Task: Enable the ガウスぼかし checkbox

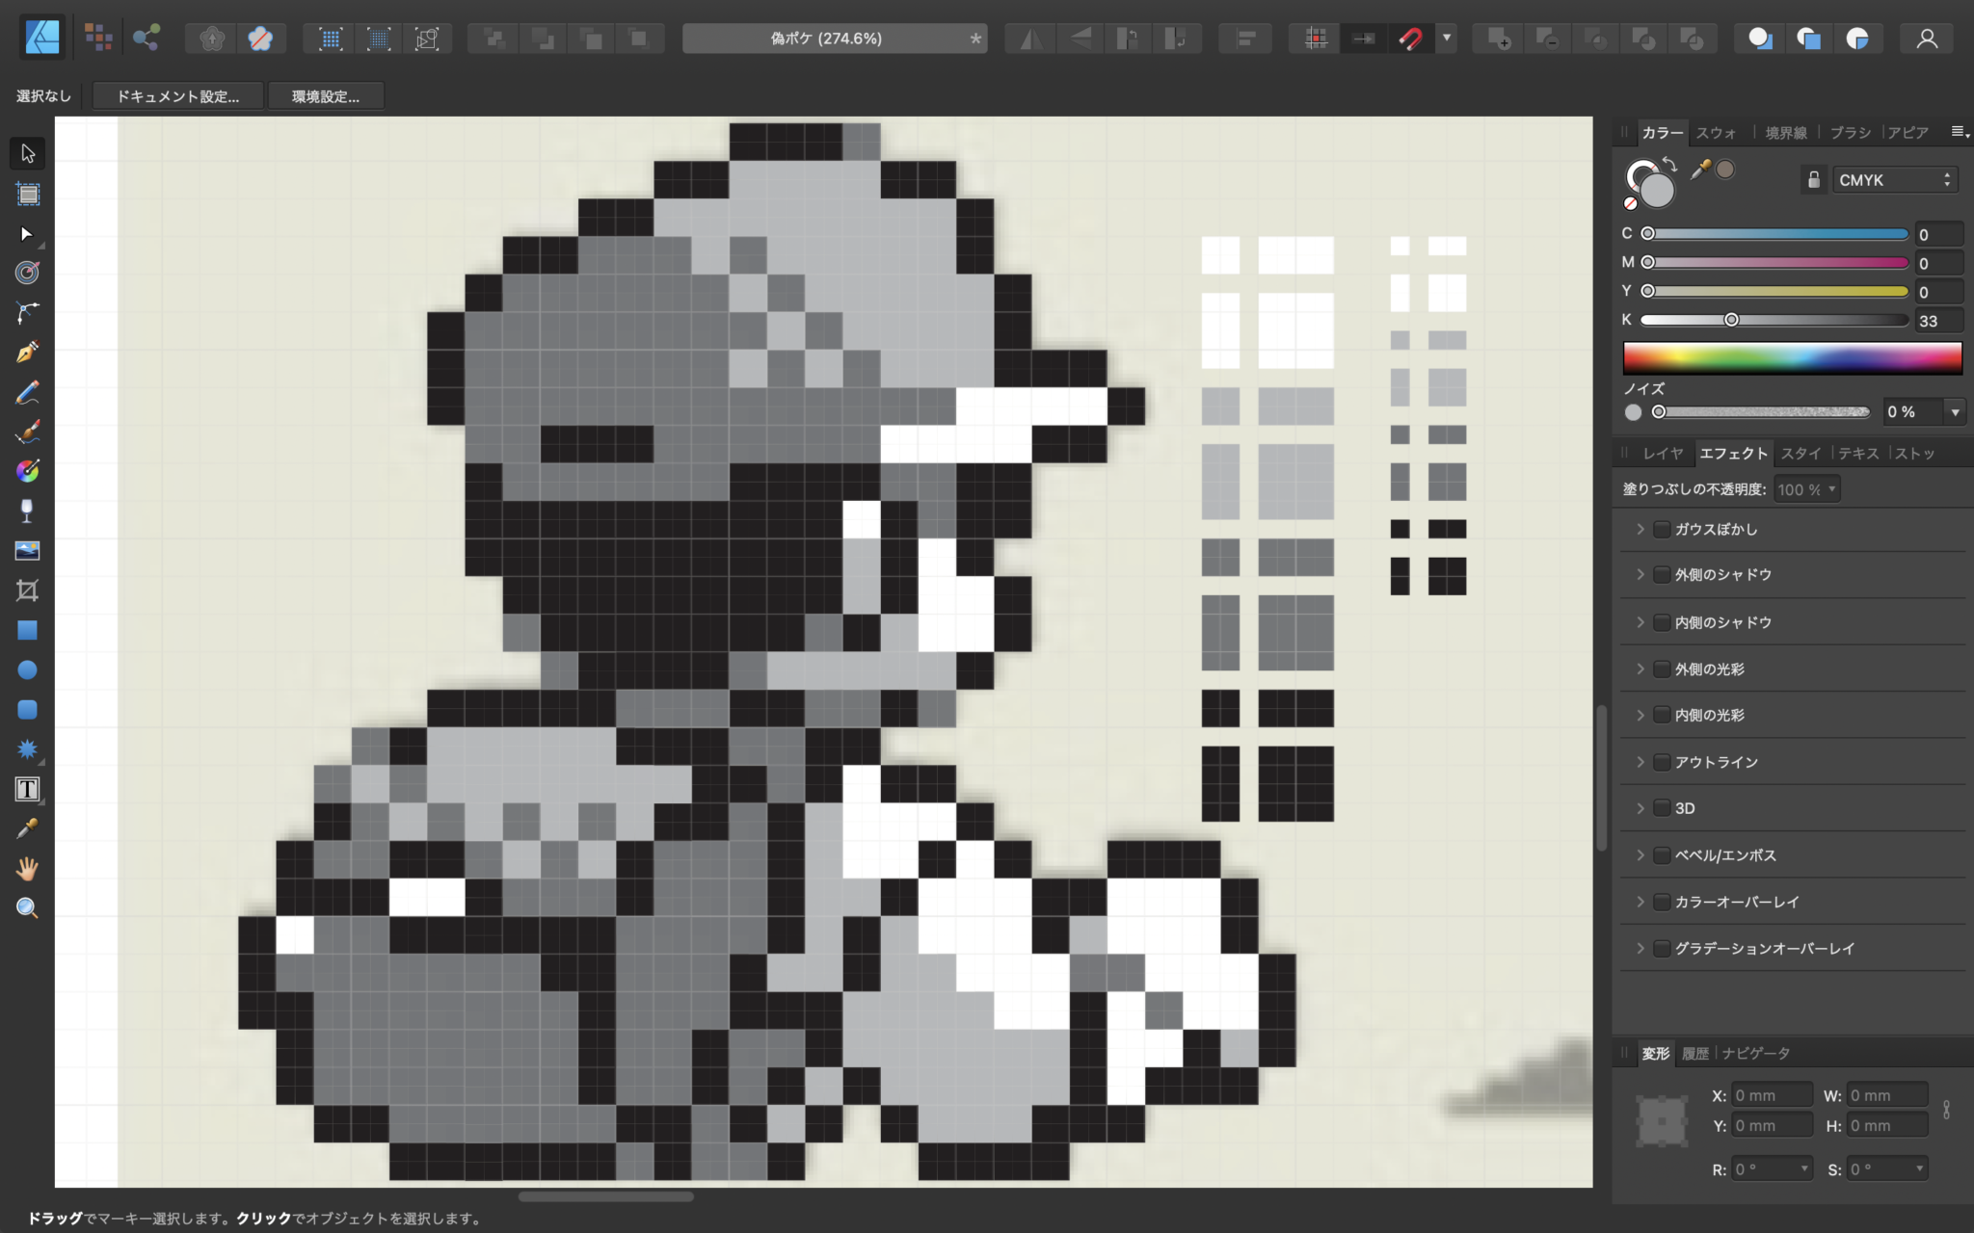Action: coord(1662,529)
